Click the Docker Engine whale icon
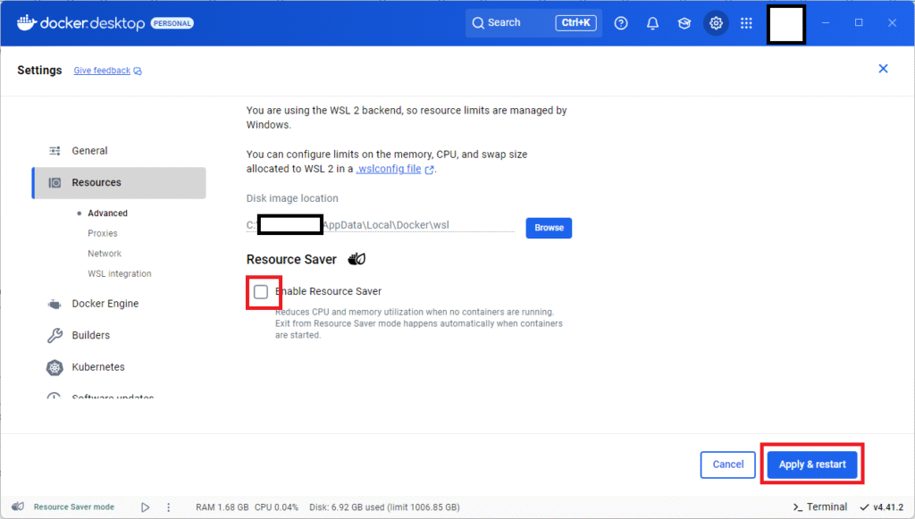This screenshot has height=519, width=915. [x=55, y=305]
